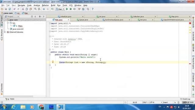The height and width of the screenshot is (110, 195).
Task: Click the Open folder toolbar icon
Action: (x=2, y=9)
